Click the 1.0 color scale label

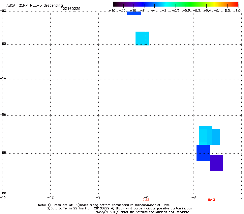click(238, 11)
